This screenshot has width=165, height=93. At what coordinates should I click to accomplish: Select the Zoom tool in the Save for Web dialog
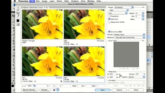[18, 13]
